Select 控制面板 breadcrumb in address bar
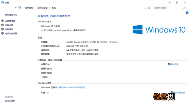The width and height of the screenshot is (189, 106). pos(29,8)
